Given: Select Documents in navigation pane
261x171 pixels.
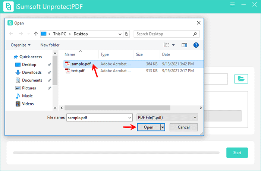Looking at the screenshot, I should [32, 80].
